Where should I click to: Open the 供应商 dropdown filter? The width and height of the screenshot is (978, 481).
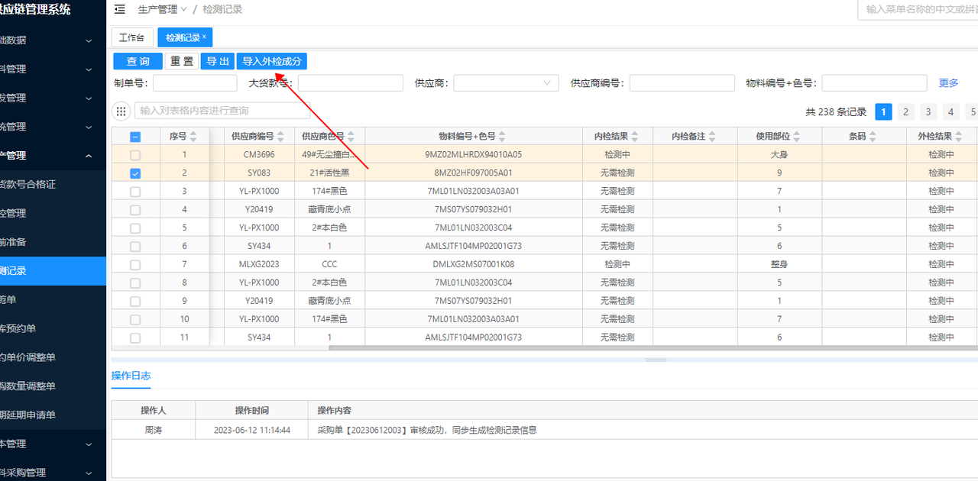click(x=506, y=83)
